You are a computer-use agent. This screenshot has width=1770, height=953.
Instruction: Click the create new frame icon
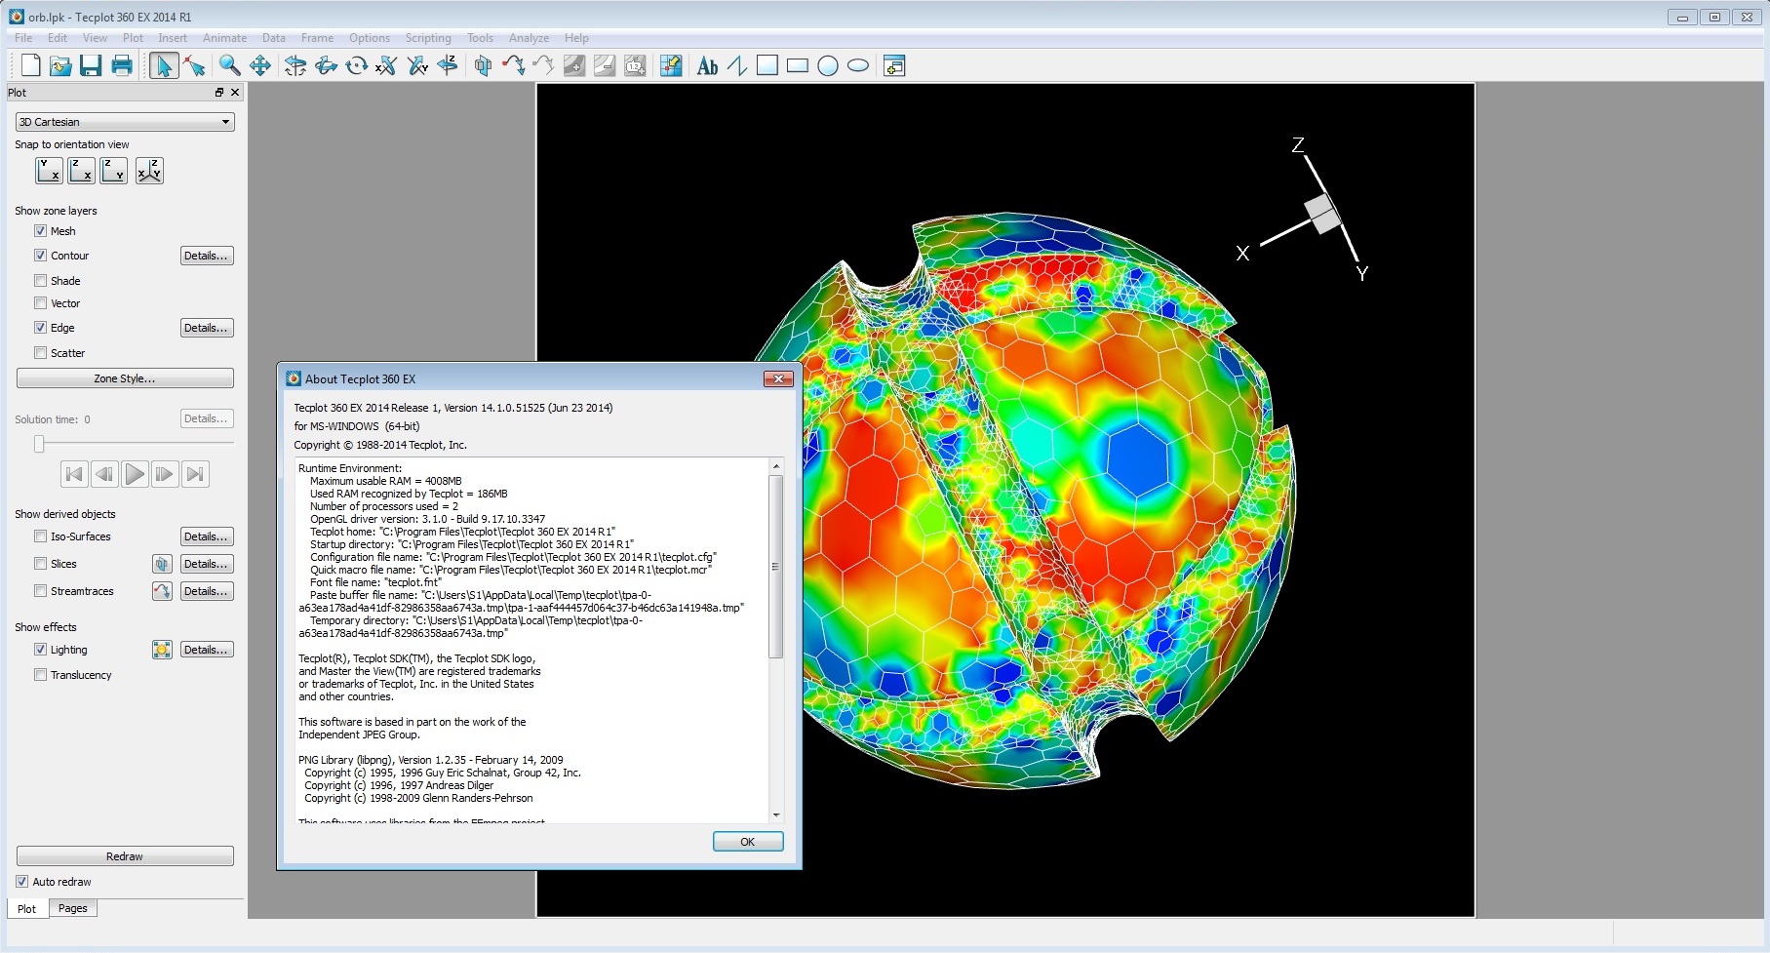pyautogui.click(x=894, y=65)
